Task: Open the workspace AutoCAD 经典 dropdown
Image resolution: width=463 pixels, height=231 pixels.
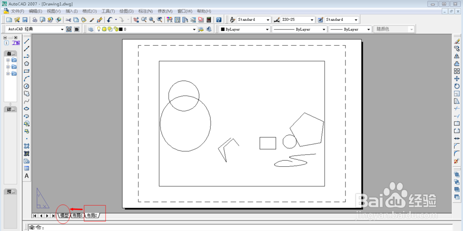Action: pos(63,30)
